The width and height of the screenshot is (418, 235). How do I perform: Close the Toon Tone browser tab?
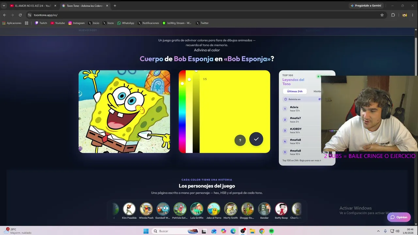tap(107, 6)
